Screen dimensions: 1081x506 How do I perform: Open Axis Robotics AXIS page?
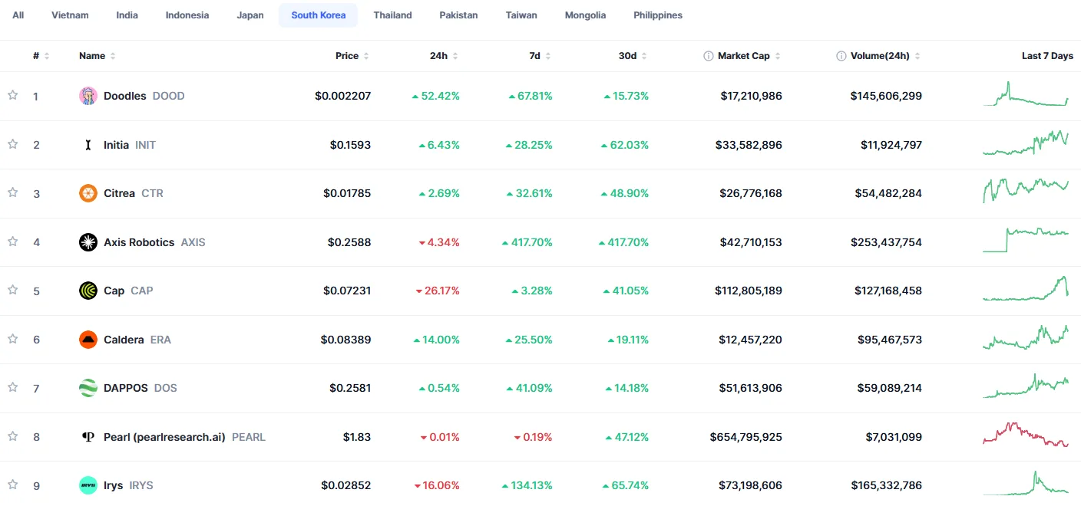click(x=154, y=242)
